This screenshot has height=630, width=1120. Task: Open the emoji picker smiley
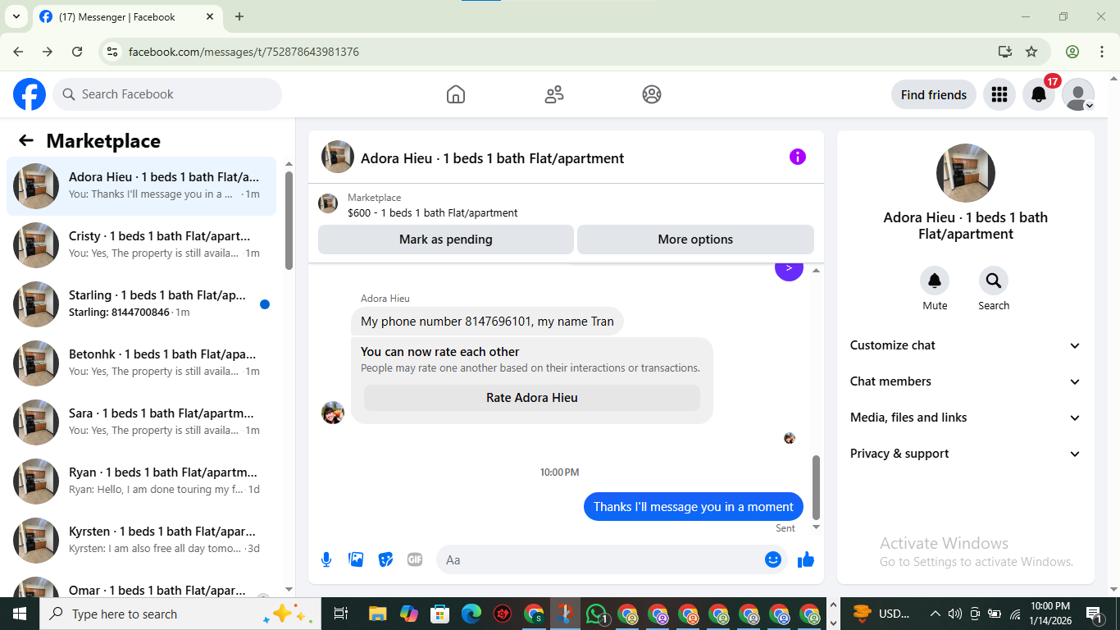pyautogui.click(x=773, y=559)
